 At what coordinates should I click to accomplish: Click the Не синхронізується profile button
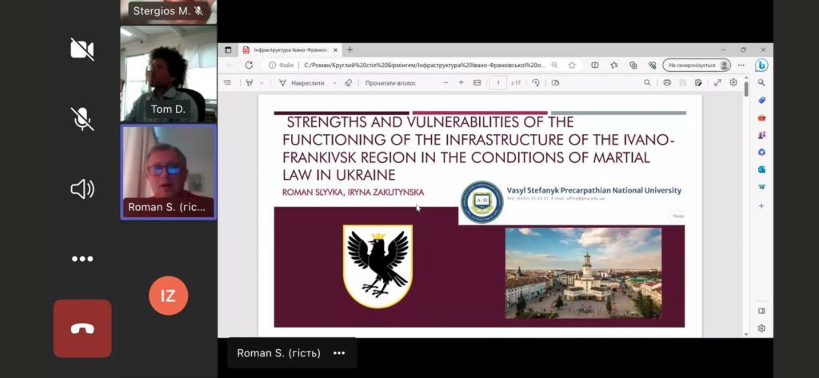click(x=697, y=66)
